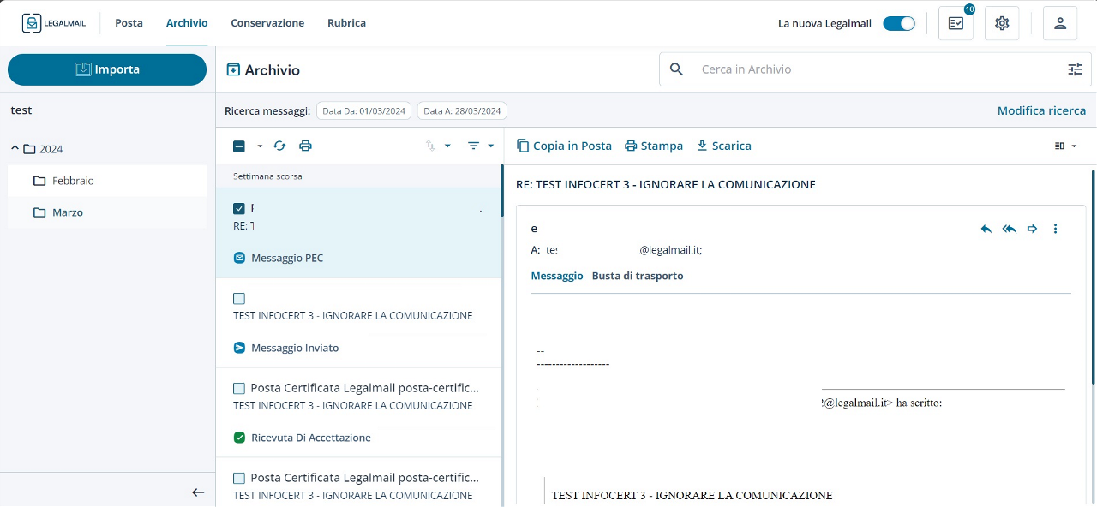Screen dimensions: 1097x507
Task: Click the reply arrow icon in message header
Action: [986, 229]
